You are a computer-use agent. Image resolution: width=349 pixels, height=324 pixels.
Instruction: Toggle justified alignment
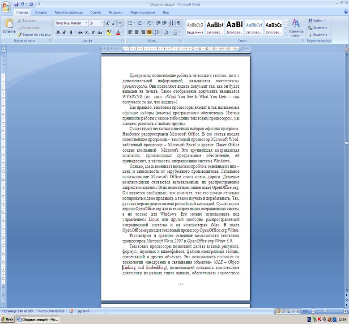149,32
